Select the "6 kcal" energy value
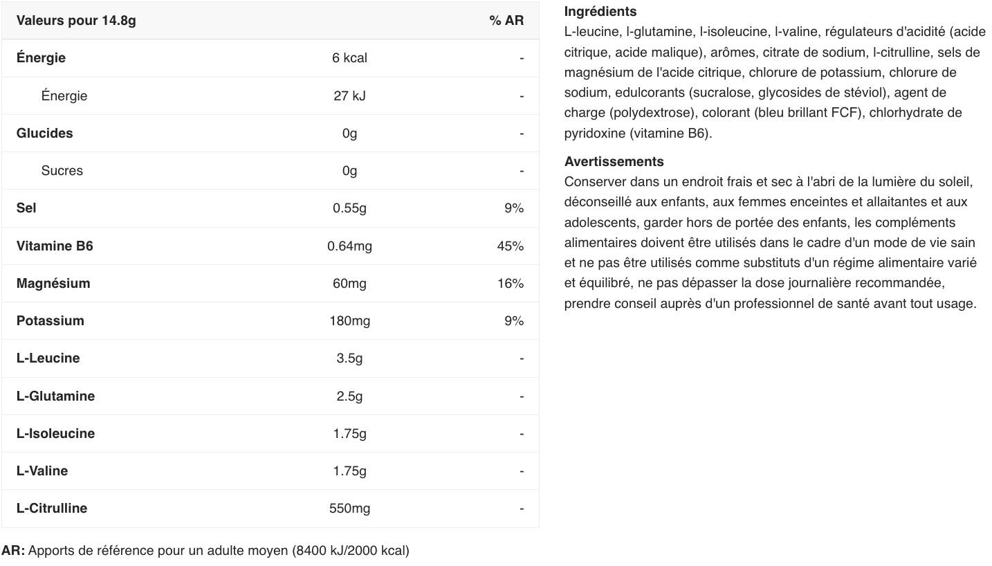 (x=349, y=58)
